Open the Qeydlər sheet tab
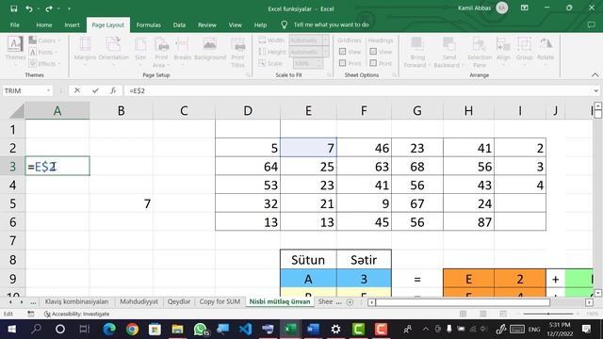Image resolution: width=603 pixels, height=339 pixels. click(179, 301)
